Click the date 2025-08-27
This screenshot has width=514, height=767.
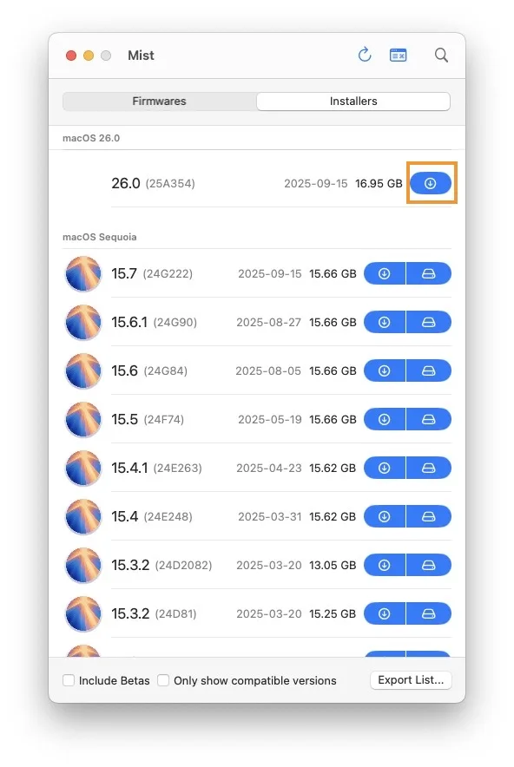[x=269, y=323]
